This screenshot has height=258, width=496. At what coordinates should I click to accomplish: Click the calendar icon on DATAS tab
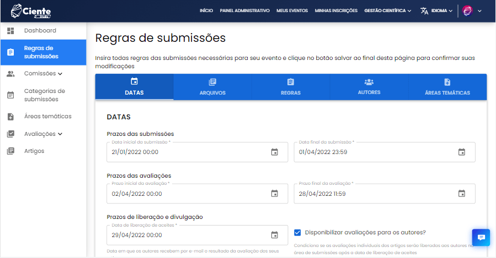(134, 81)
